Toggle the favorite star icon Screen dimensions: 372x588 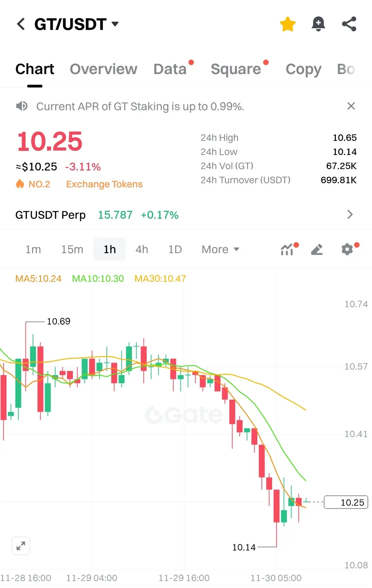[x=288, y=24]
